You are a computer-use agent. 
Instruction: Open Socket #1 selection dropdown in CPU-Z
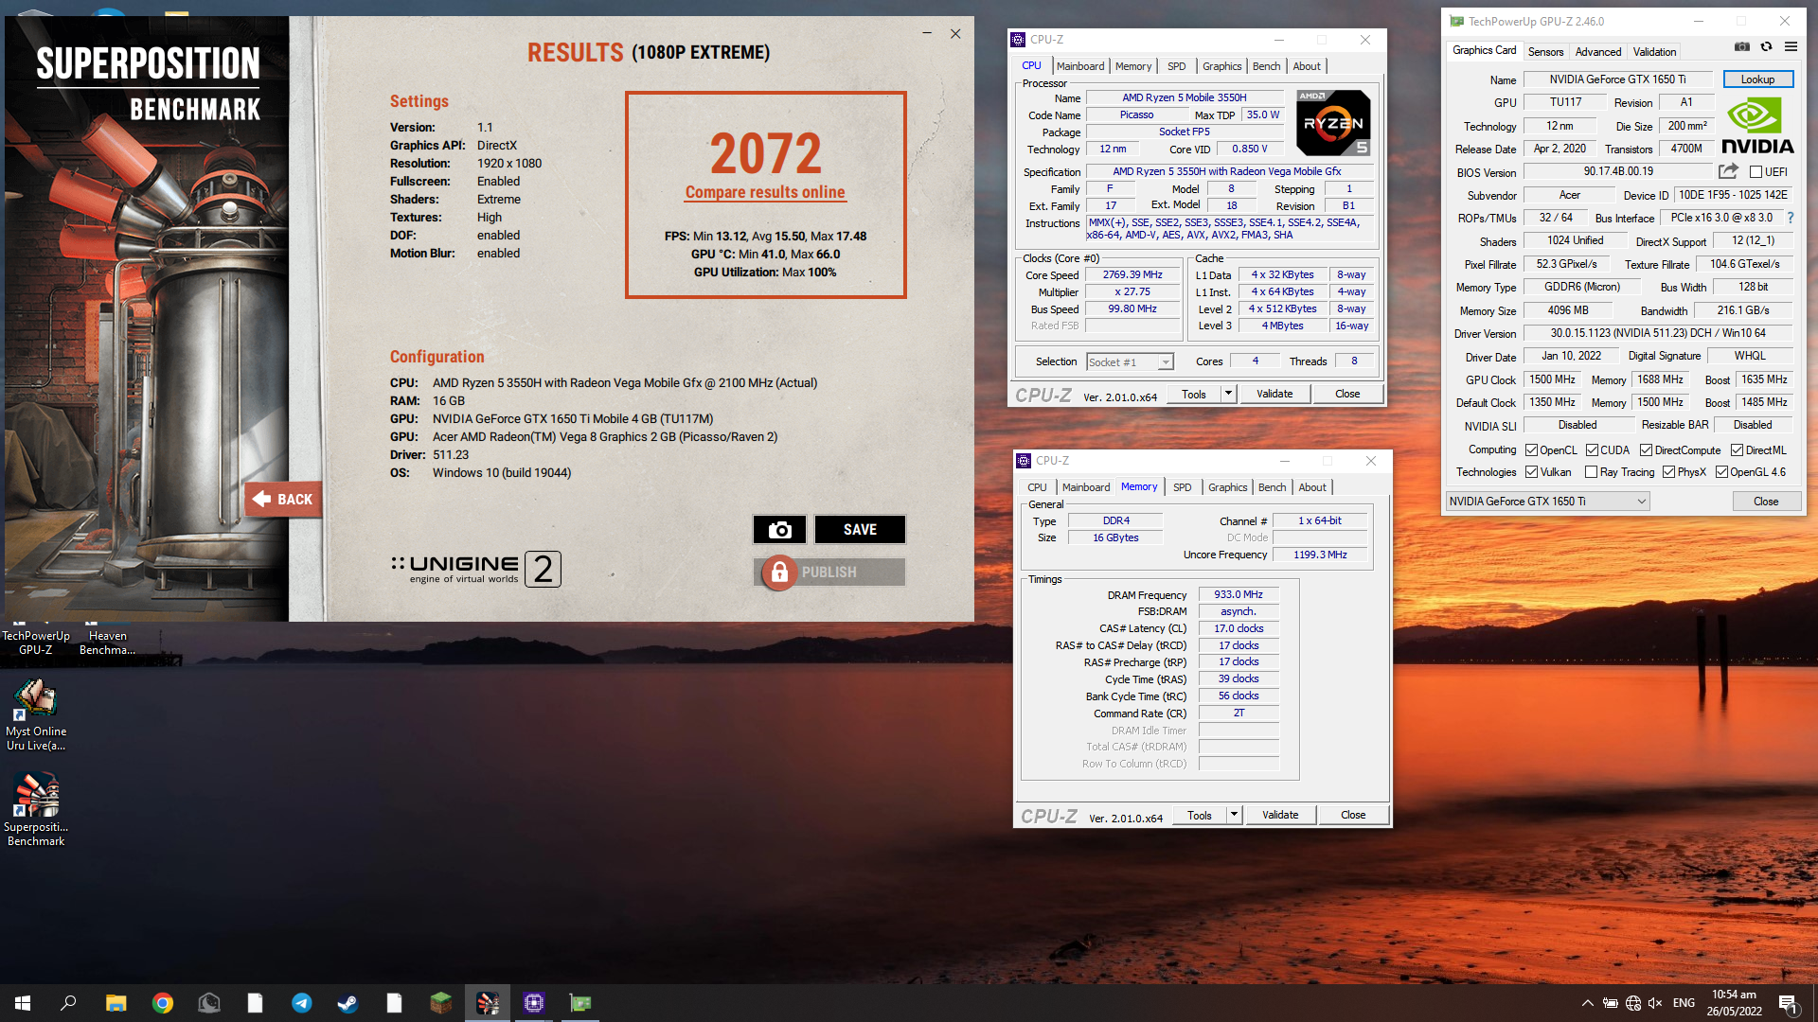pyautogui.click(x=1130, y=361)
